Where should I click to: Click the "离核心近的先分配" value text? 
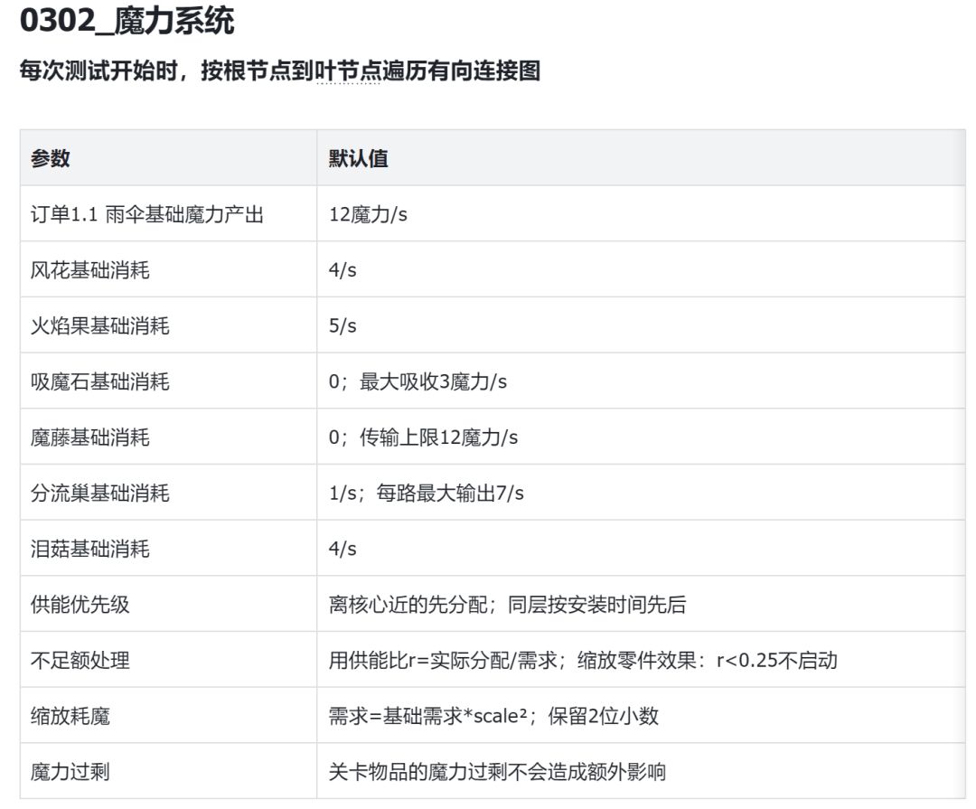click(408, 604)
